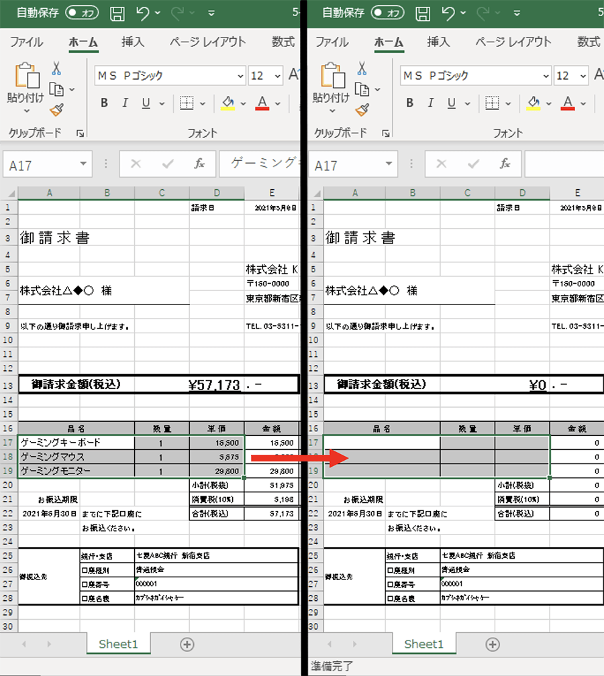Click red font color button in right window
Viewport: 604px width, 676px height.
[x=568, y=103]
